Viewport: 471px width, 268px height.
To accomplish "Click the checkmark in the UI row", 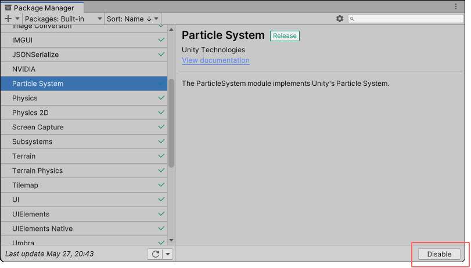I will pyautogui.click(x=161, y=199).
